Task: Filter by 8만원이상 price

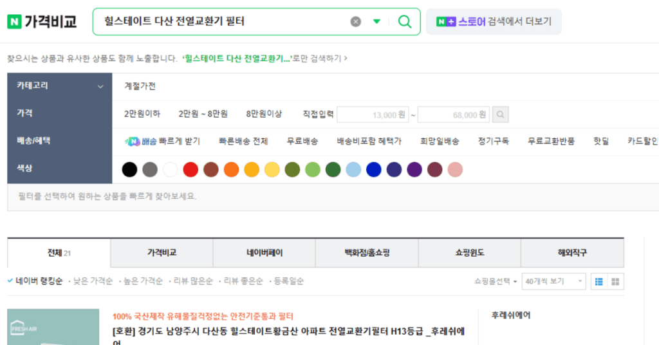Action: coord(264,114)
